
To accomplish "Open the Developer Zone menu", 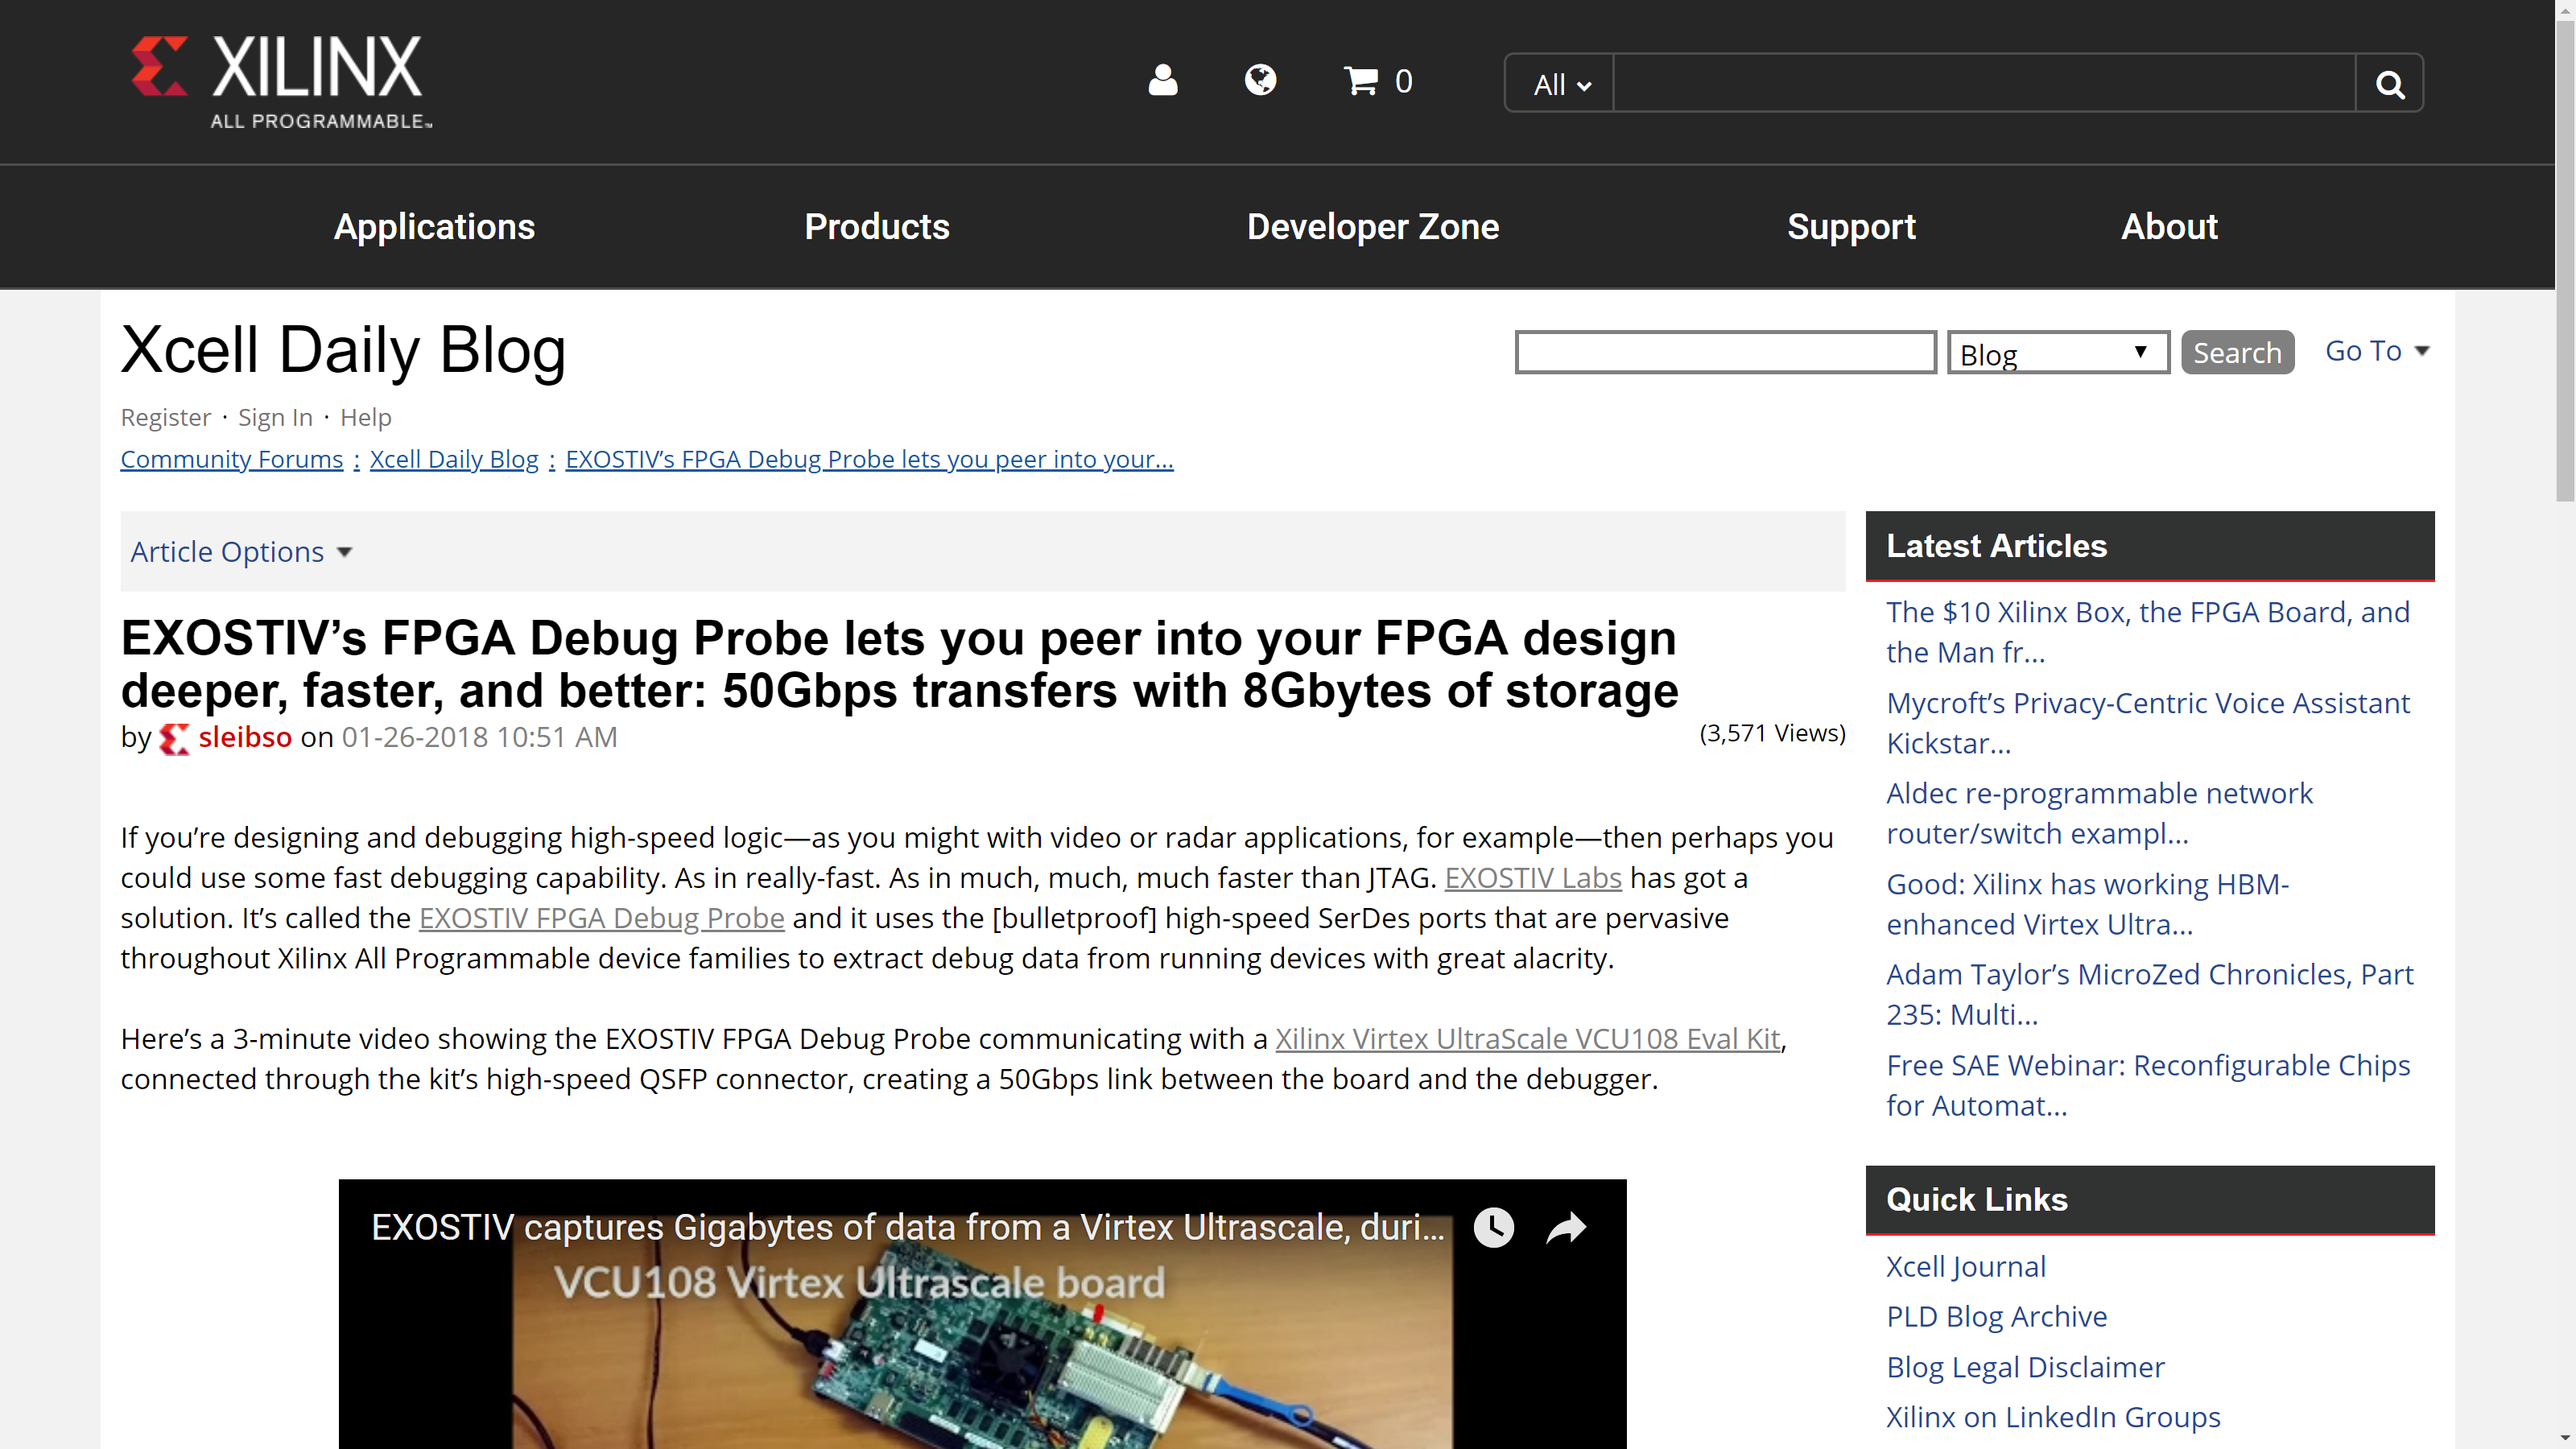I will pos(1373,227).
